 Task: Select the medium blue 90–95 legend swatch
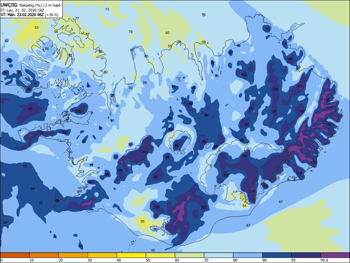click(x=277, y=255)
